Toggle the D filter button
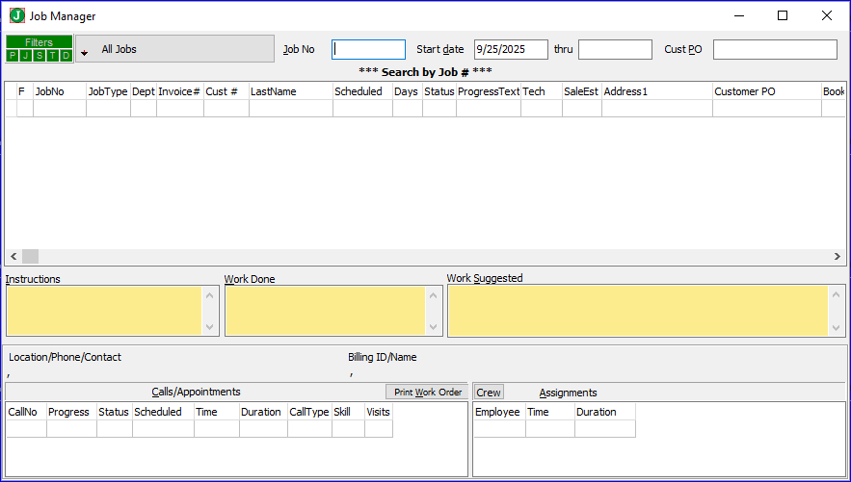Viewport: 851px width, 482px height. 66,55
